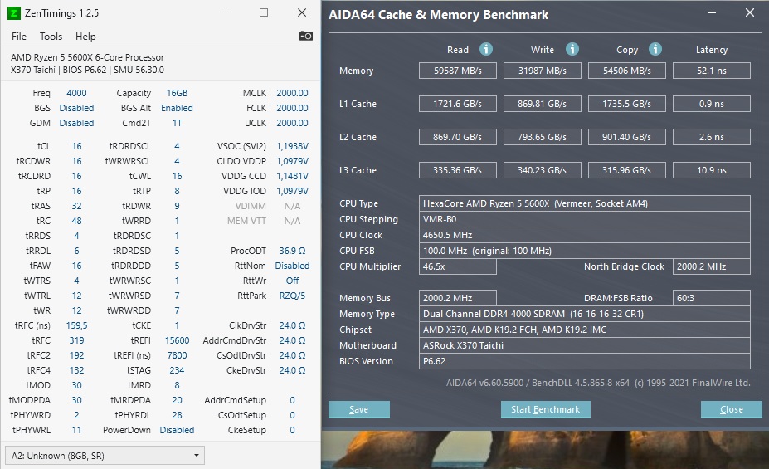Viewport: 769px width, 469px height.
Task: Click L1 Cache copy 1735.5 GB/s
Action: pos(627,104)
